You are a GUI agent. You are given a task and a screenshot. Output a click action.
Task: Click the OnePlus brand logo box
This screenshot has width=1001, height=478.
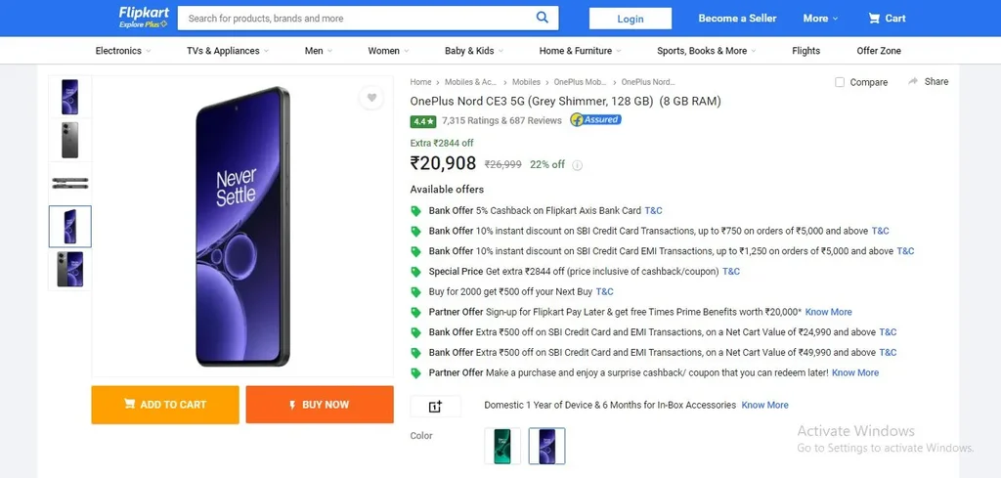[x=435, y=407]
